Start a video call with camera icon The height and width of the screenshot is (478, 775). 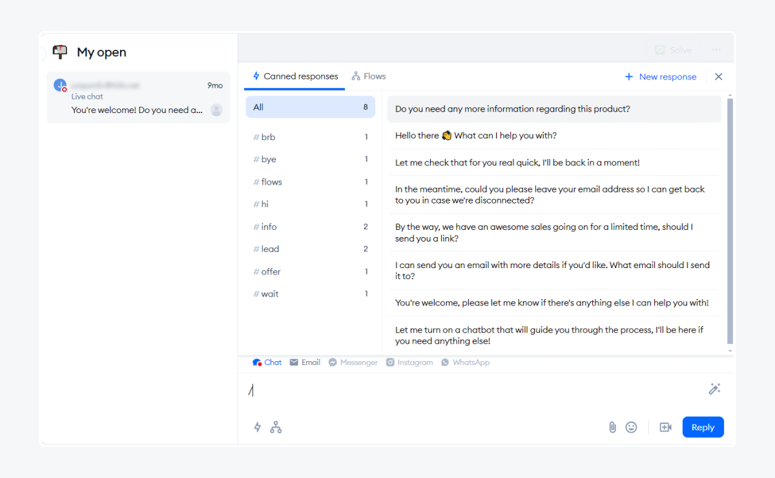(665, 427)
